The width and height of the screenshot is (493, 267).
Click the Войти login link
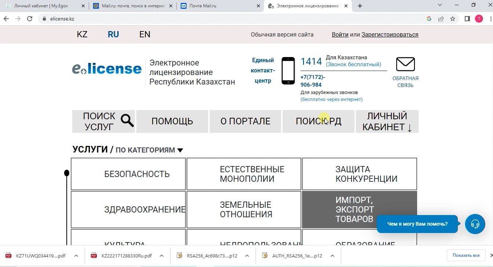(340, 35)
